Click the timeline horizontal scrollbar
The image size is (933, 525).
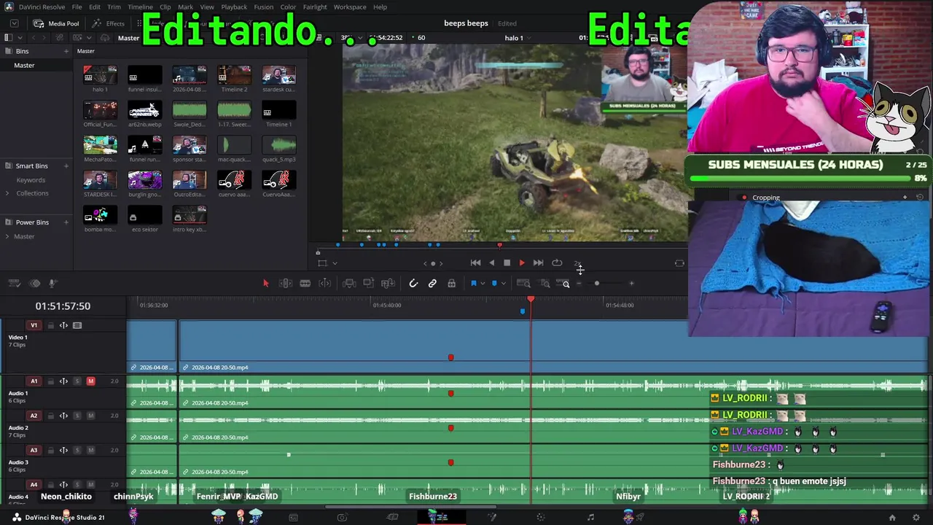410,507
